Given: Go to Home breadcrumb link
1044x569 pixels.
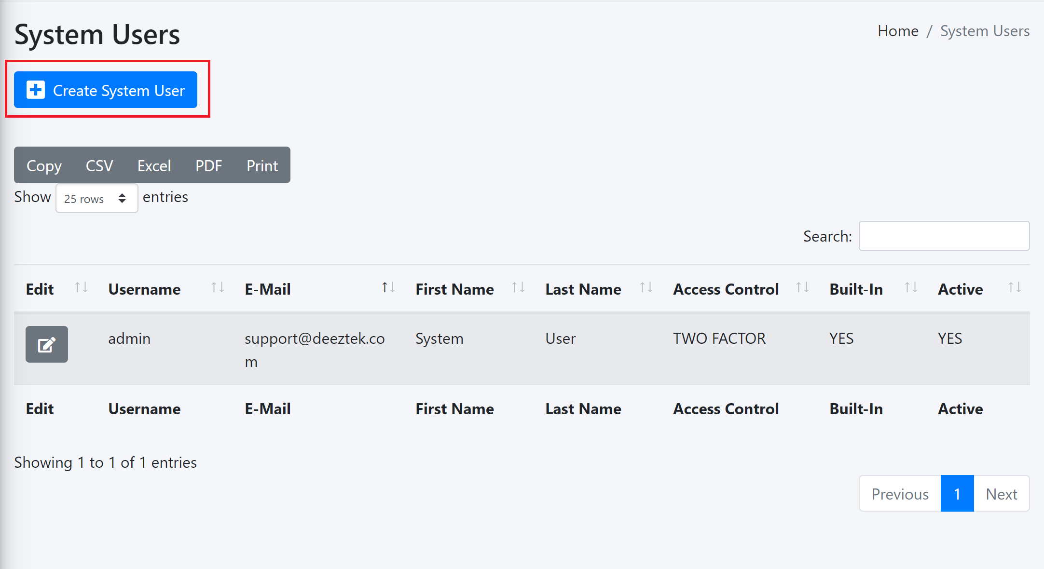Looking at the screenshot, I should (898, 31).
